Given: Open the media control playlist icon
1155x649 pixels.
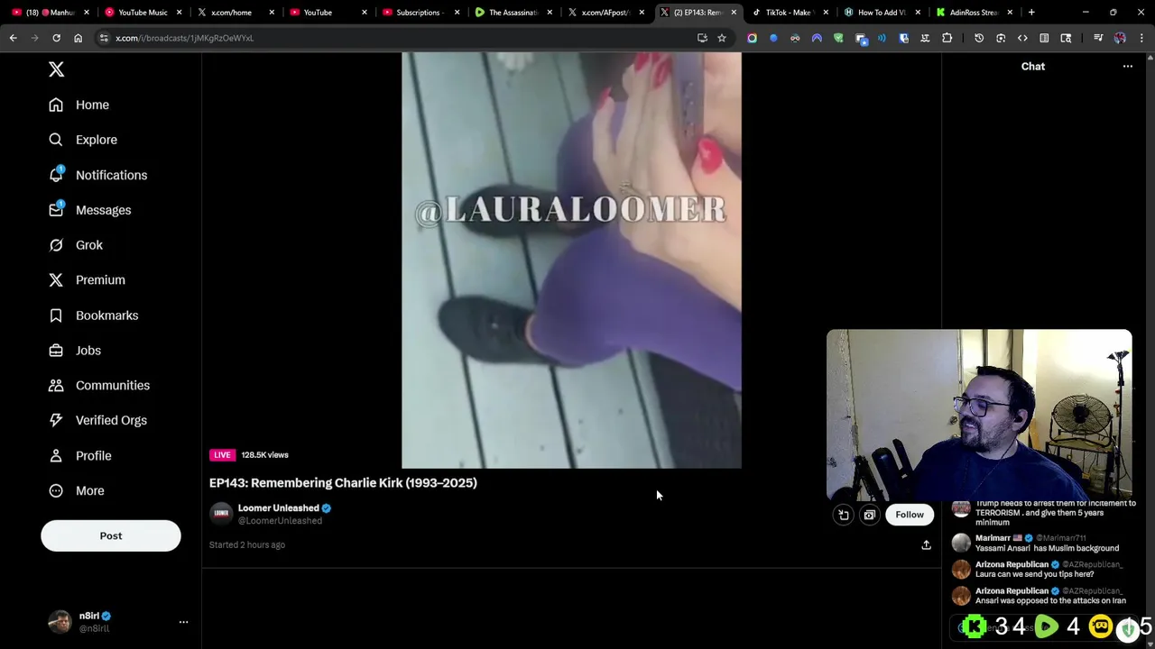Looking at the screenshot, I should point(1098,38).
